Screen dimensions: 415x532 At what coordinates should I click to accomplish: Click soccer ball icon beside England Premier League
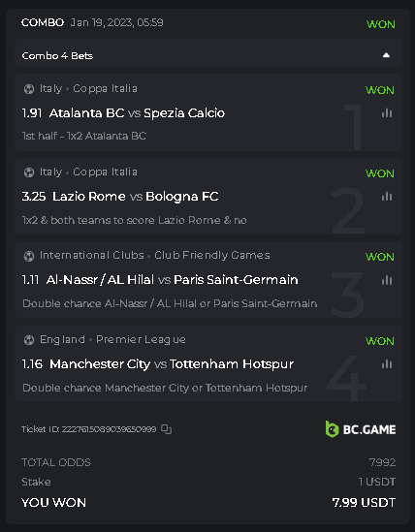[29, 339]
